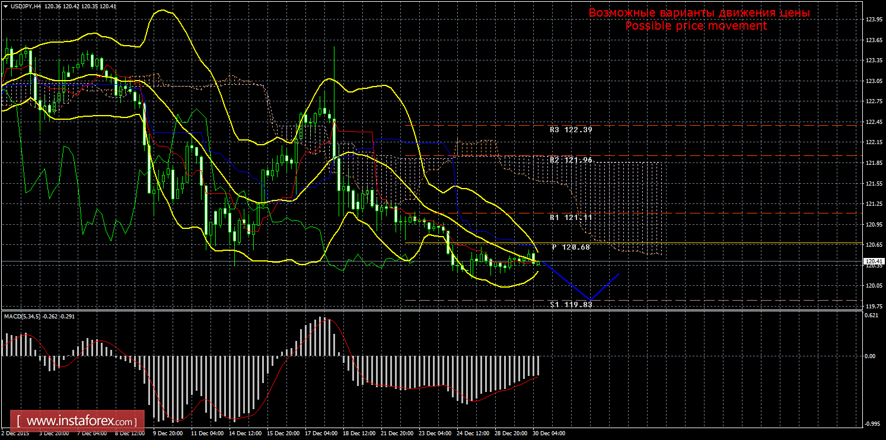Click the -0.995 MACD scale value

[872, 423]
